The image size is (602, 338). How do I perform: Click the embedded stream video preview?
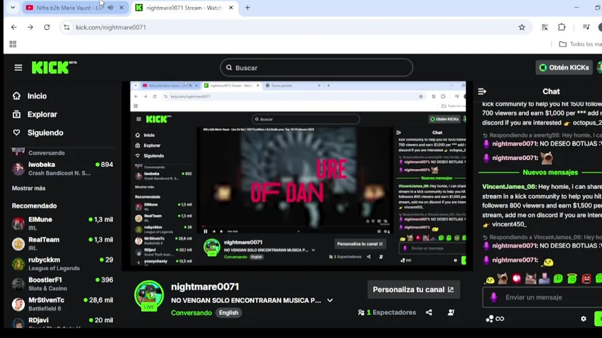click(298, 176)
